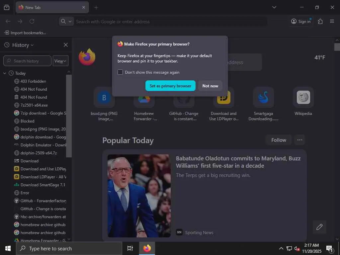Open the LDPlayer shortcut tile
The width and height of the screenshot is (340, 255).
(x=223, y=105)
